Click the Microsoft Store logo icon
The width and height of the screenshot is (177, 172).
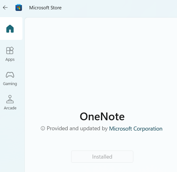[19, 7]
